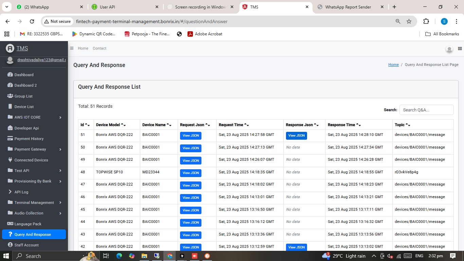This screenshot has height=261, width=464.
Task: Open Chrome from the Windows taskbar
Action: [169, 256]
